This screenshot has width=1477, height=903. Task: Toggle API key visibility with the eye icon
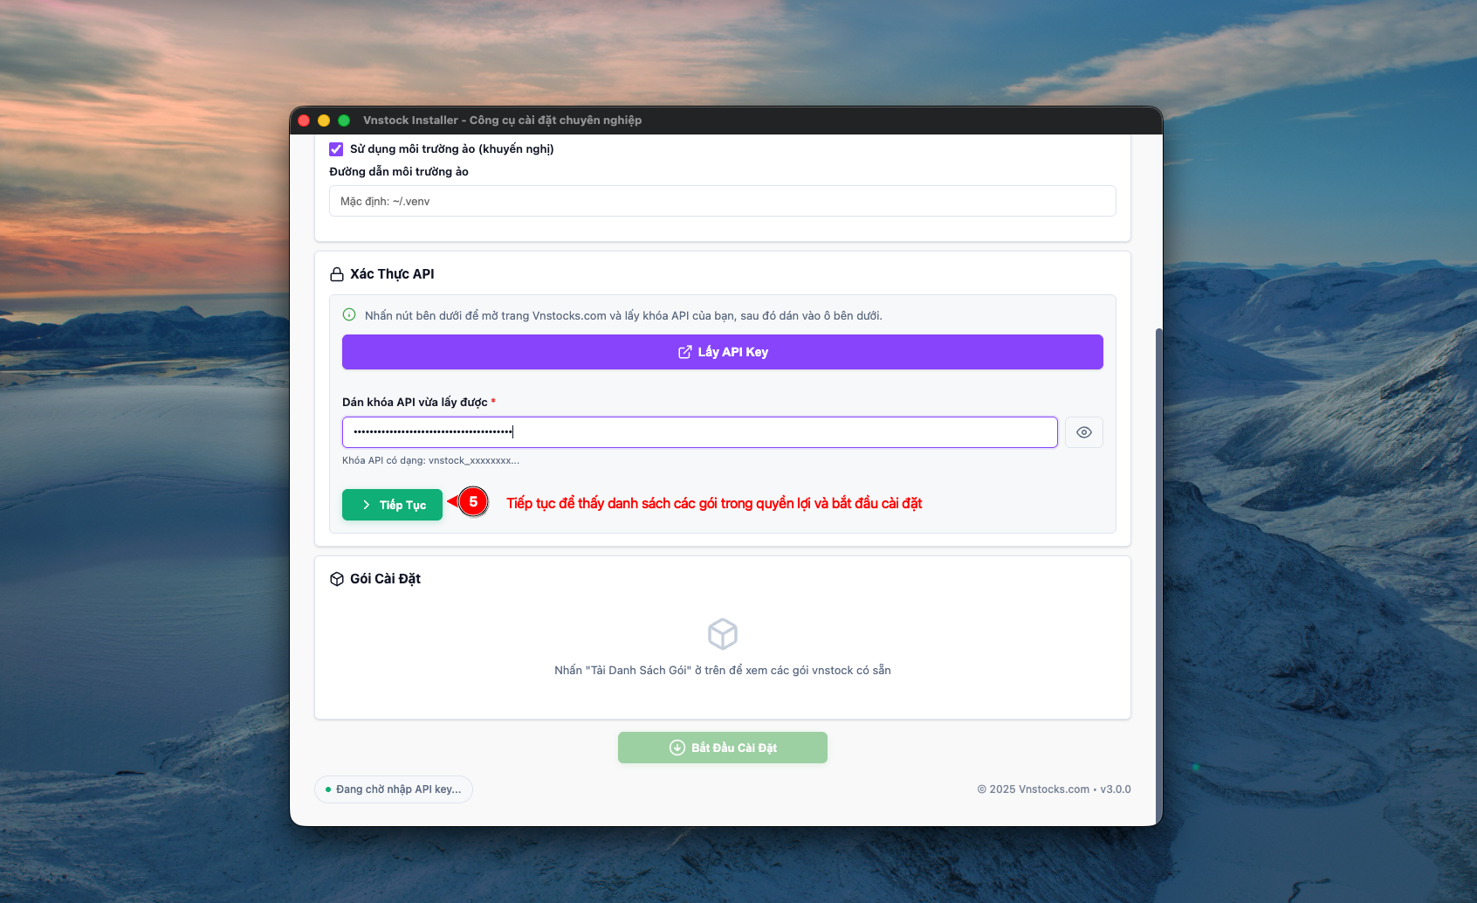pos(1083,431)
